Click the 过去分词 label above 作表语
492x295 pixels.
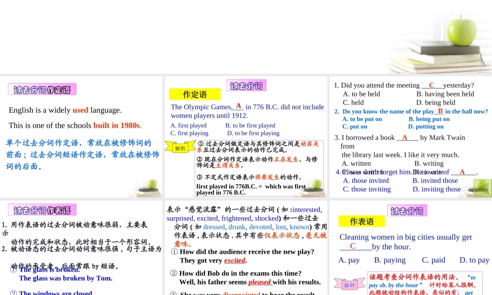click(x=407, y=210)
